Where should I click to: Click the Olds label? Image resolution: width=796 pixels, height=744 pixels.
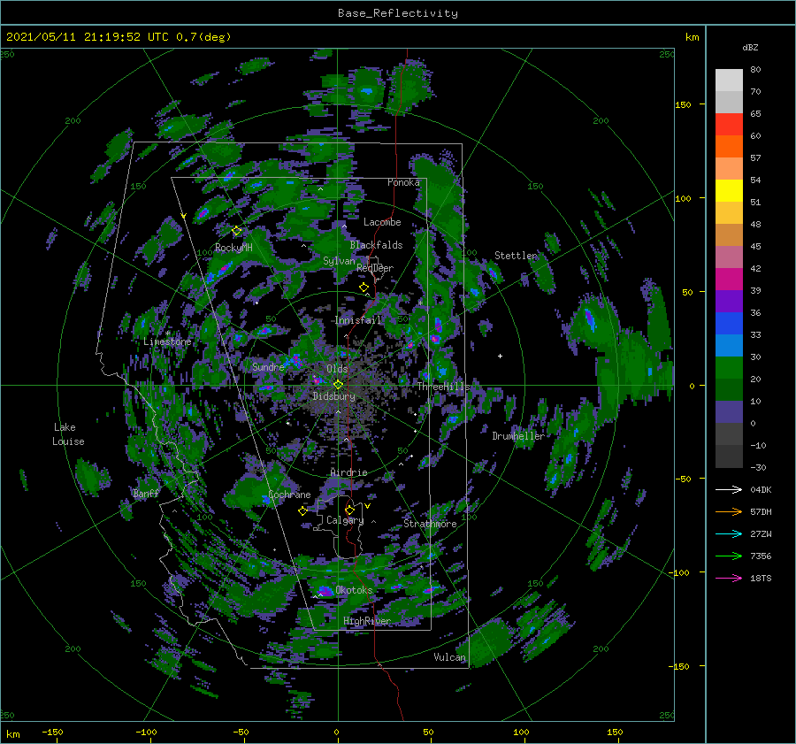pyautogui.click(x=337, y=368)
